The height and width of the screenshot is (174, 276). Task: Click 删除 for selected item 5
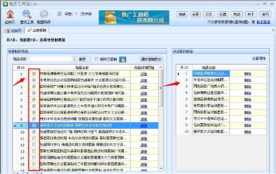click(248, 99)
